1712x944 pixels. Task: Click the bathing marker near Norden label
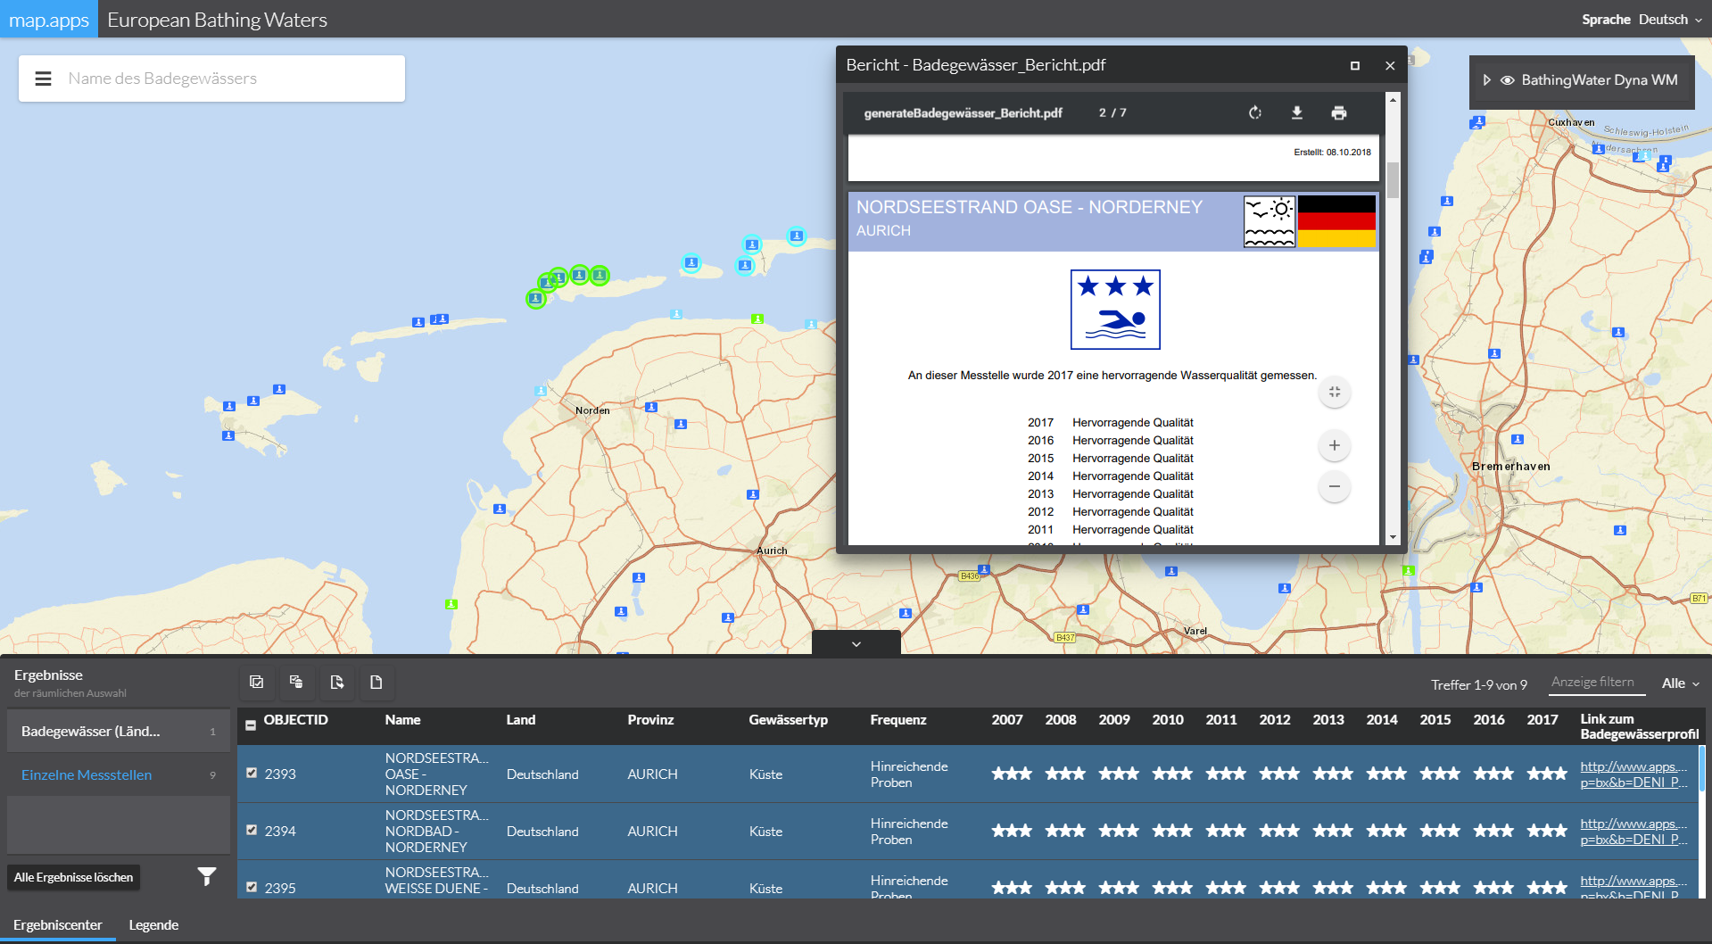pyautogui.click(x=651, y=407)
